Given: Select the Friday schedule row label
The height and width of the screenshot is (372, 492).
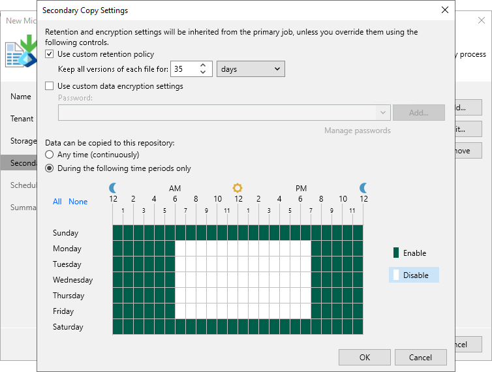Looking at the screenshot, I should click(x=63, y=311).
